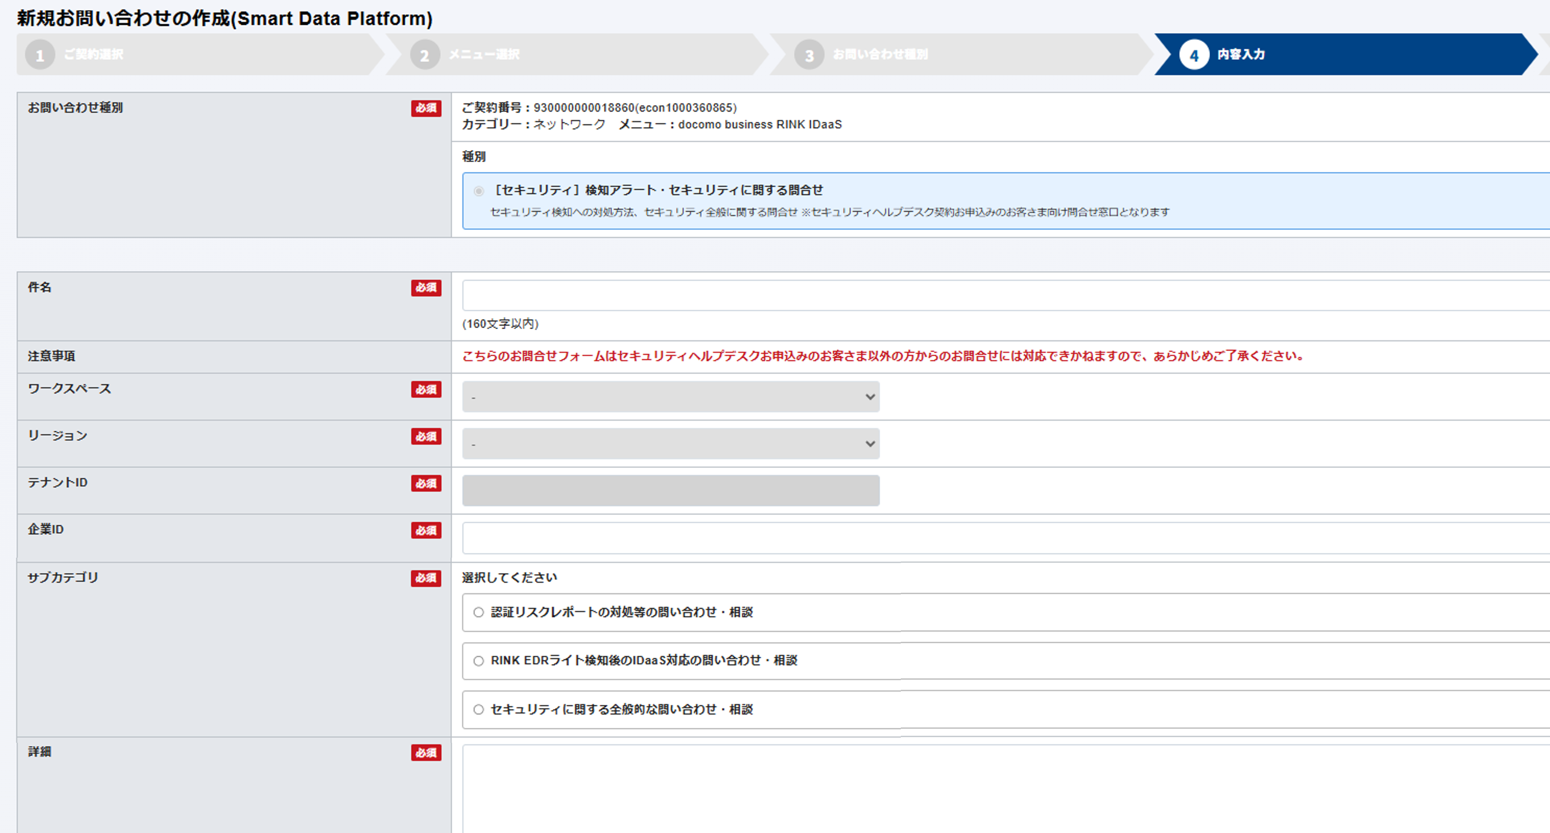Go to the ご契約選択 step tab
Image resolution: width=1550 pixels, height=833 pixels.
93,55
